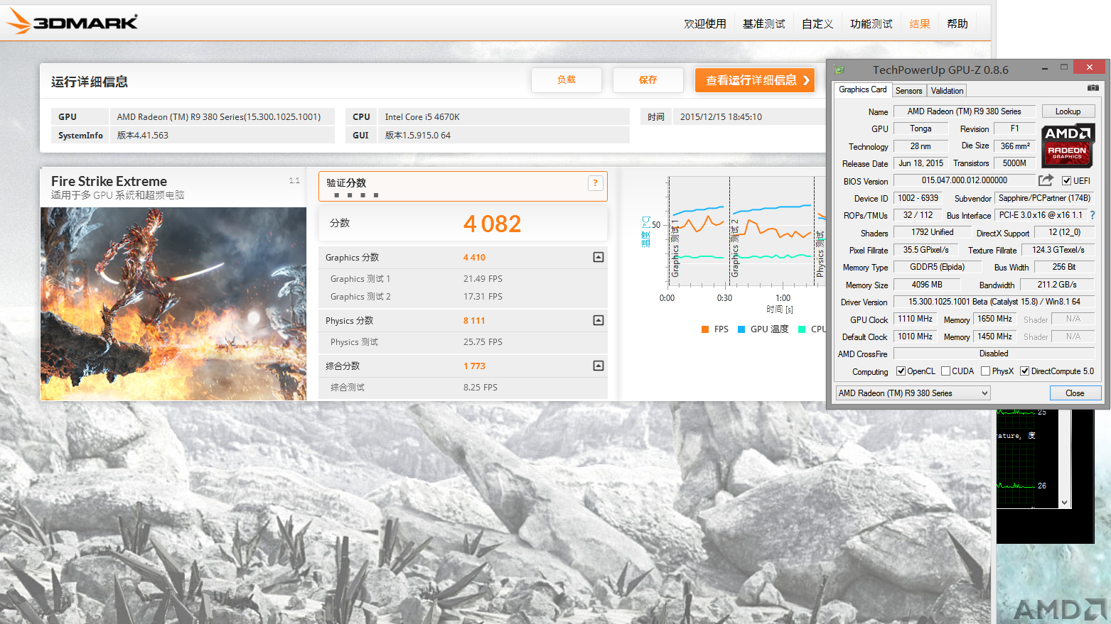Click the scroll down arrow in monitor window
The height and width of the screenshot is (624, 1111).
point(1064,502)
